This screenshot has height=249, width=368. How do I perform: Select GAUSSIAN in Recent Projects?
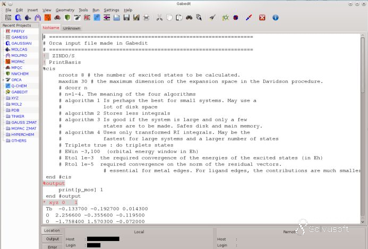coord(21,43)
